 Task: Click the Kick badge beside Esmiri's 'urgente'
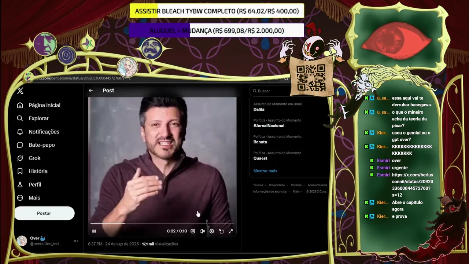tap(372, 168)
